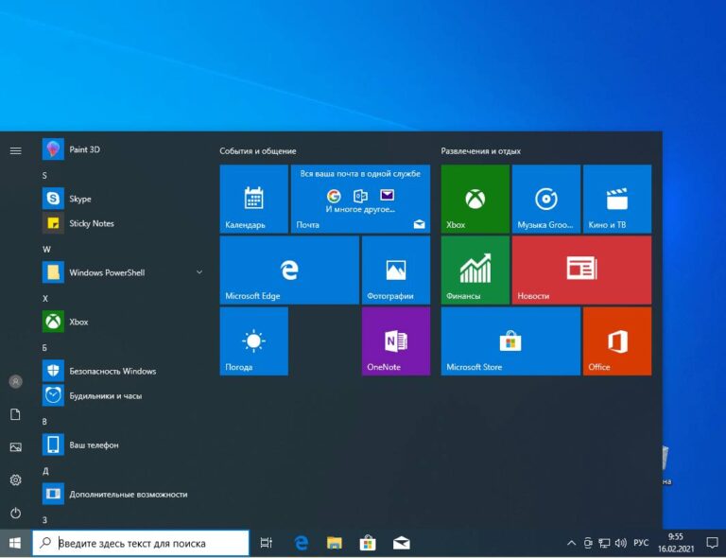Screen dimensions: 726x558
Task: Switch the РУС input language indicator
Action: (x=641, y=543)
